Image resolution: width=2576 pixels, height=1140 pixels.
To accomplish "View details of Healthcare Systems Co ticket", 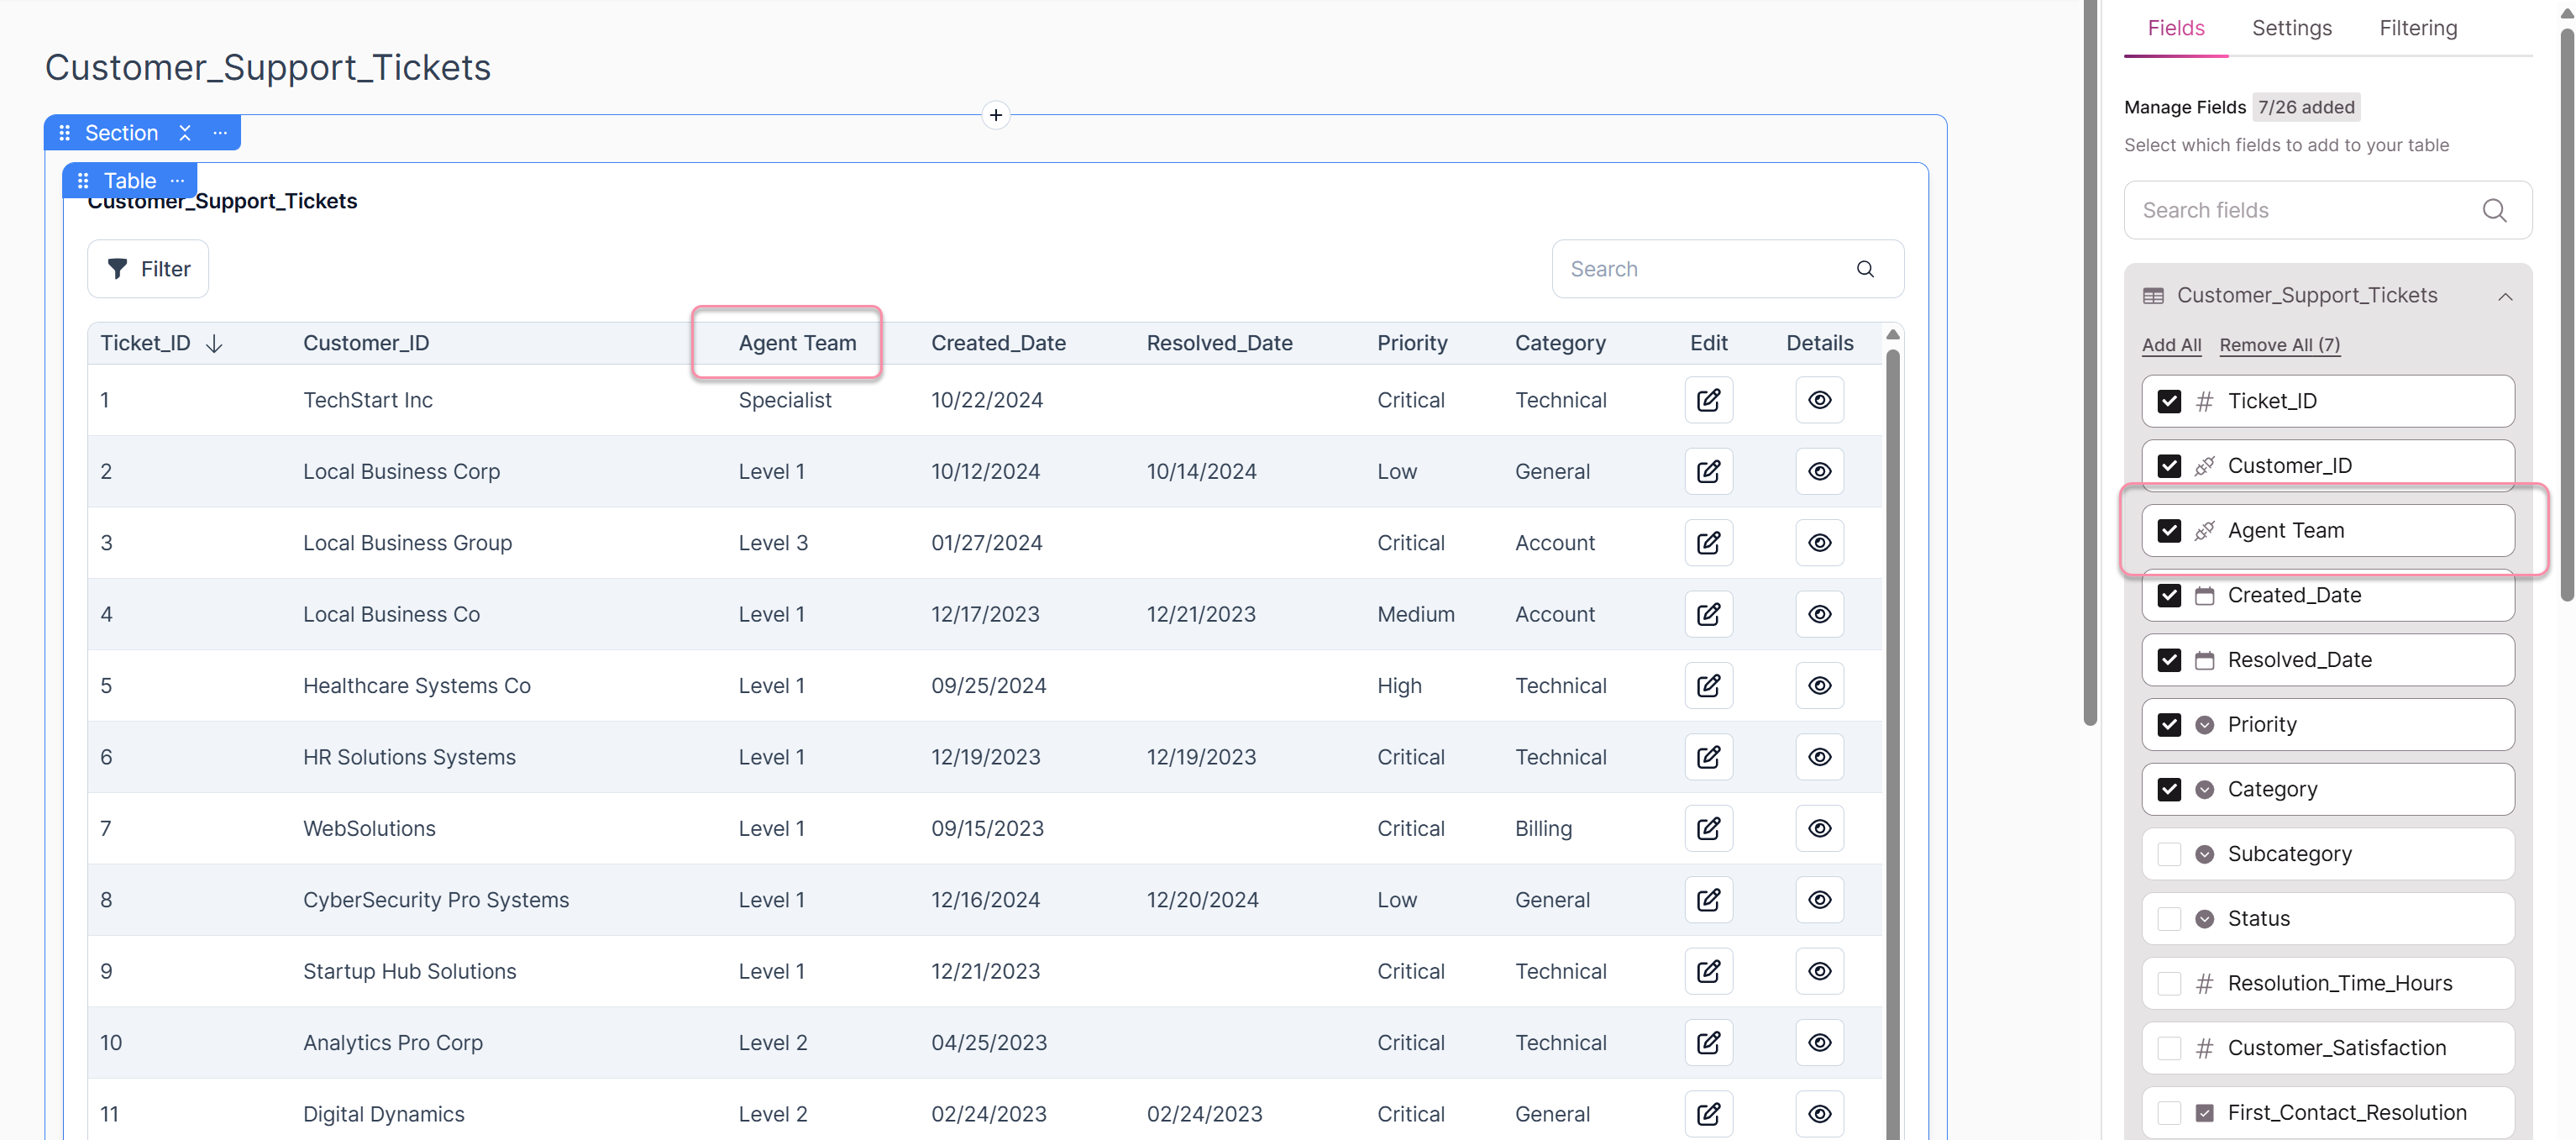I will pos(1819,686).
